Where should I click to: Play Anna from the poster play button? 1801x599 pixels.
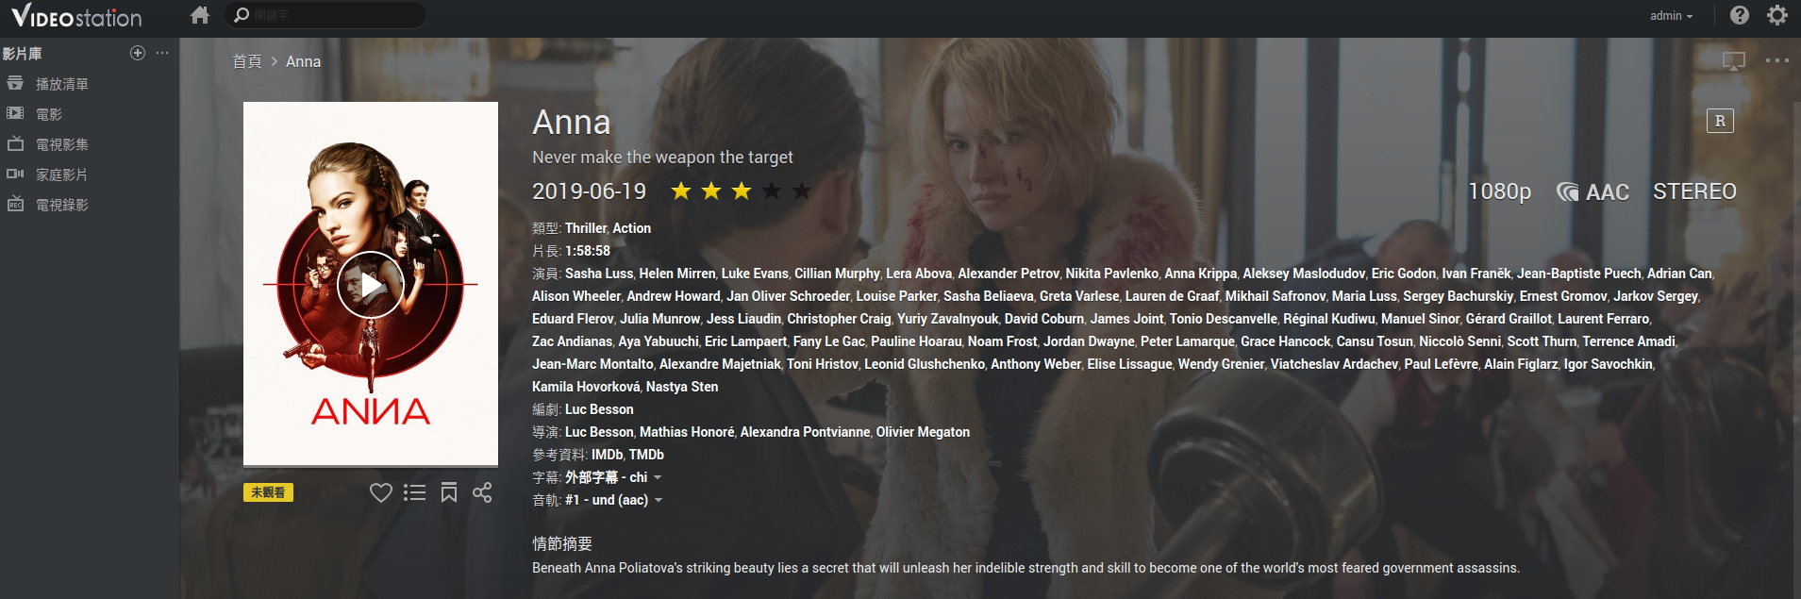pyautogui.click(x=371, y=285)
